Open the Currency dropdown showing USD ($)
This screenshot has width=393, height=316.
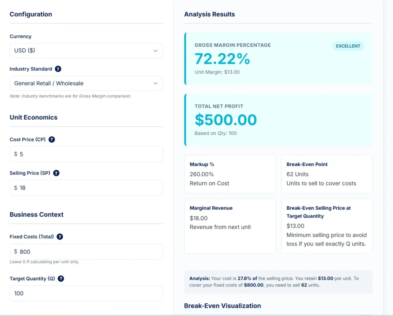(86, 51)
